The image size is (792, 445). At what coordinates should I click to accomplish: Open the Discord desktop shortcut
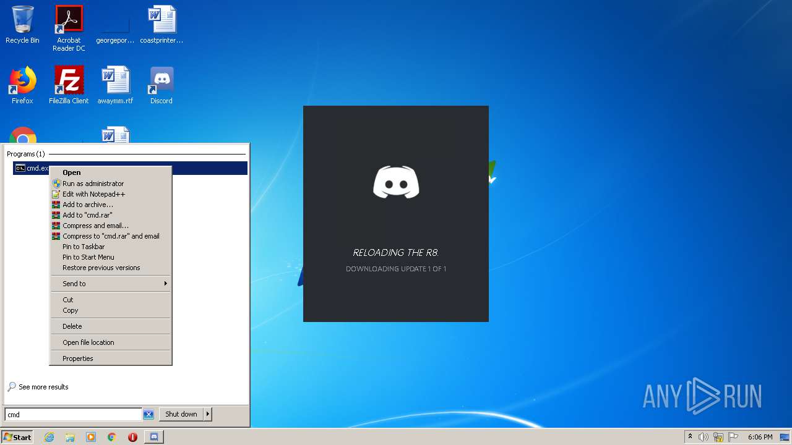click(161, 85)
